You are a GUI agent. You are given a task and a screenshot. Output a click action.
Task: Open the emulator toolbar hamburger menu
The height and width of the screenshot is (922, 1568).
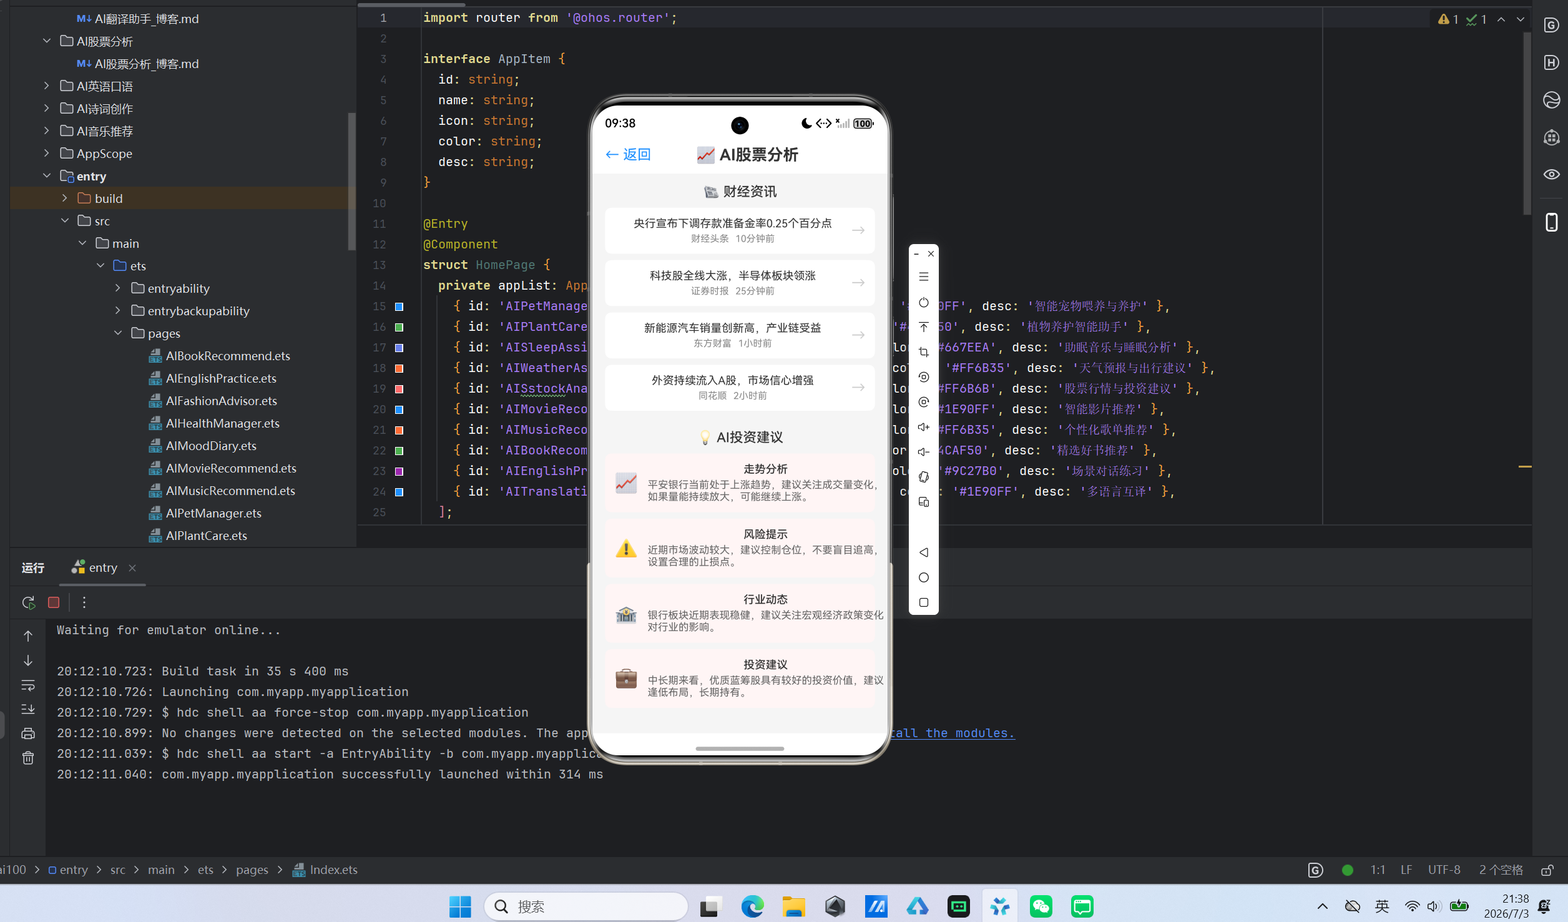(x=924, y=277)
